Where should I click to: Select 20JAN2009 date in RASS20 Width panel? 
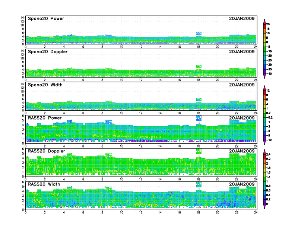click(242, 184)
